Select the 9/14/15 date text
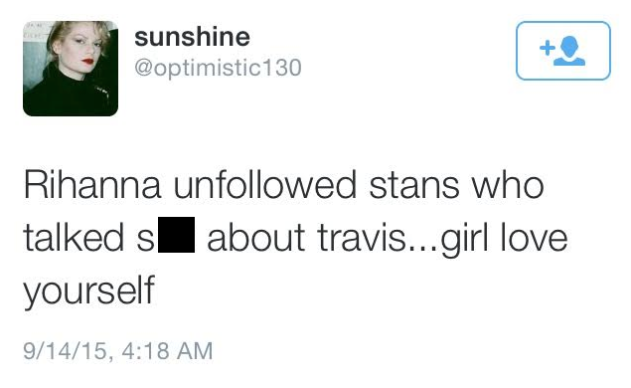 pos(66,350)
